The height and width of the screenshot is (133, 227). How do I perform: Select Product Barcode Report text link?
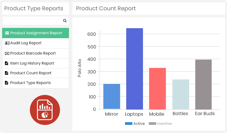33,53
